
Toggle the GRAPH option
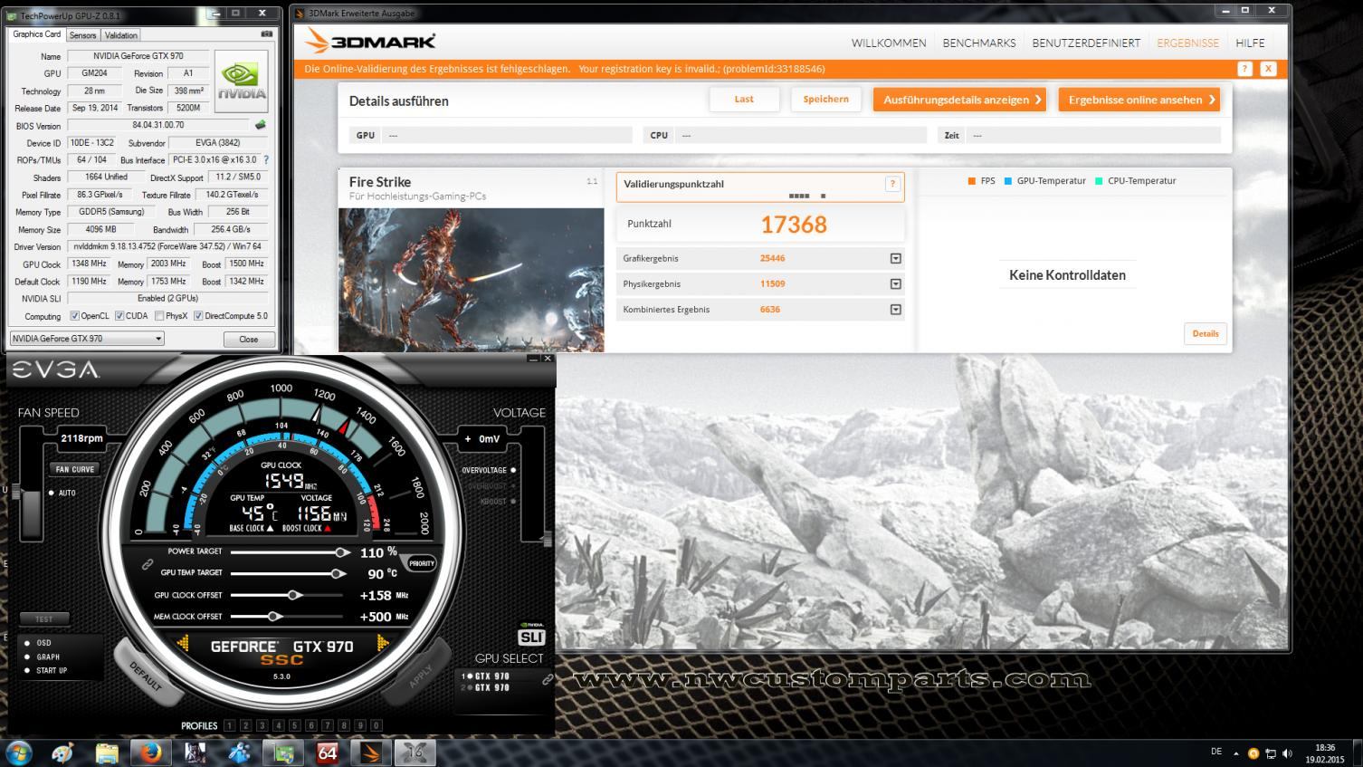tap(27, 657)
